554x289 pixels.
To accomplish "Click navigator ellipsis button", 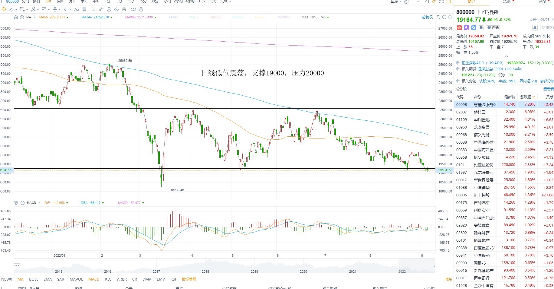I will click(17, 265).
